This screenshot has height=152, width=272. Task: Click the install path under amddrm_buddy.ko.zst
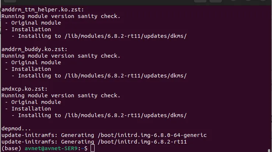pos(124,76)
